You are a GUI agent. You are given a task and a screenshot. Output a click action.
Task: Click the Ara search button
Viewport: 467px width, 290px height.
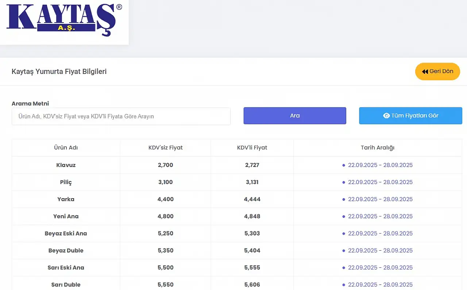[295, 115]
